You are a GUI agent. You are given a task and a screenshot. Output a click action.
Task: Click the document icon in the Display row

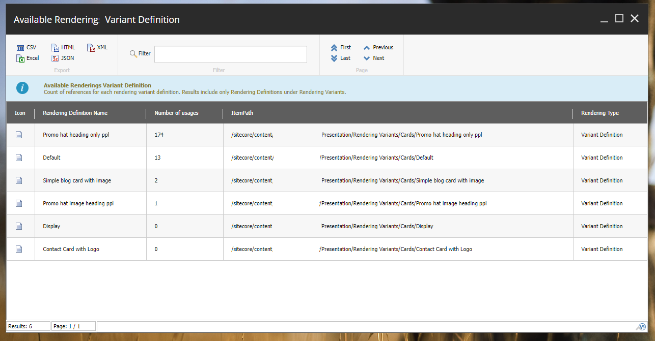pos(19,226)
